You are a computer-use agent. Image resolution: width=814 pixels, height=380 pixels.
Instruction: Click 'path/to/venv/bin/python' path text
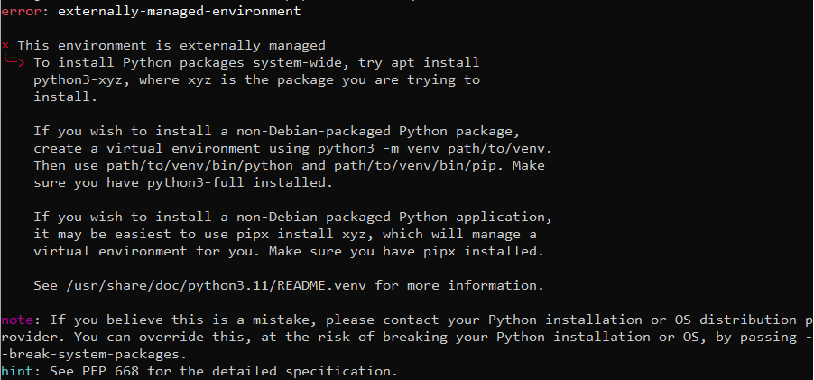tap(199, 166)
